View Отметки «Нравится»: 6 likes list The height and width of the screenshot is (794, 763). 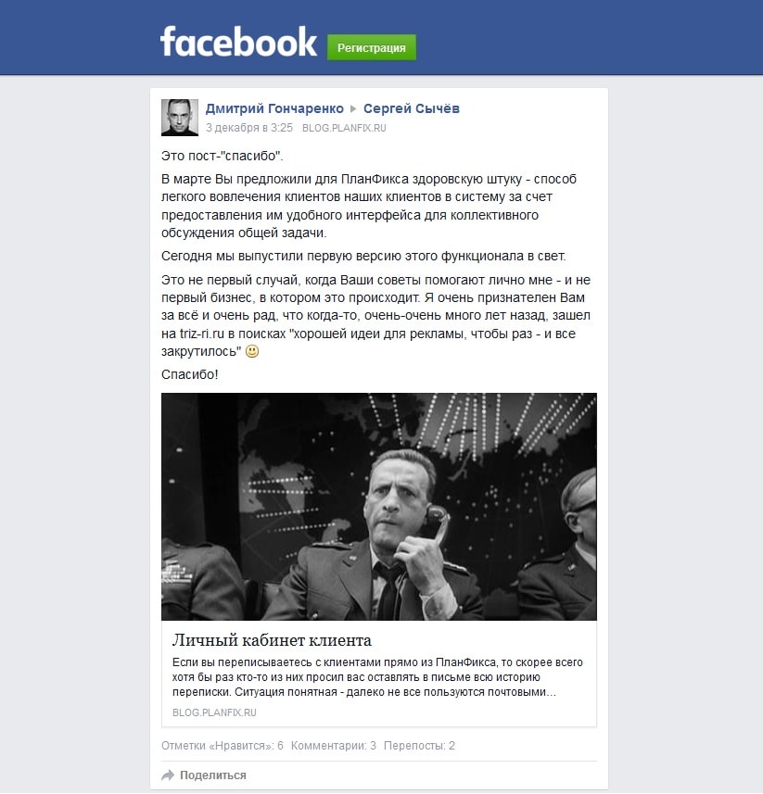[x=222, y=746]
